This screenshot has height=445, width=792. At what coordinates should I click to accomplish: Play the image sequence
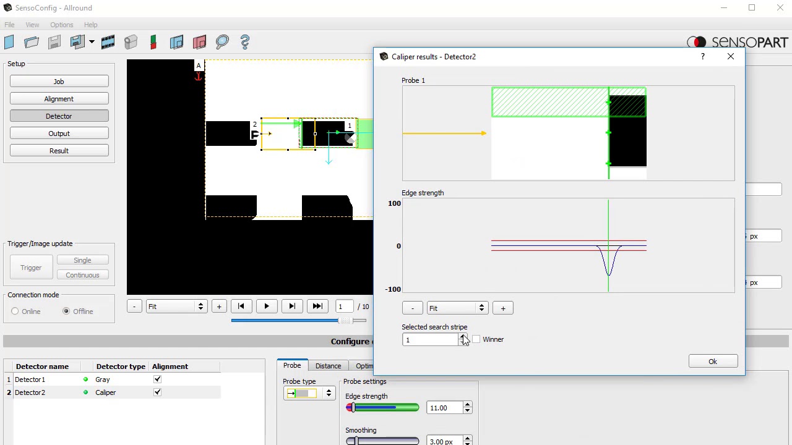point(267,307)
